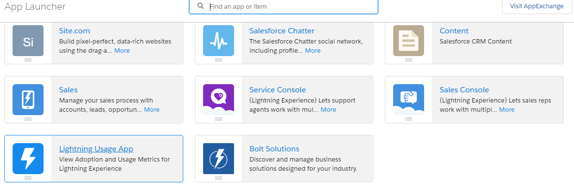Focus the Find an app or item field
The width and height of the screenshot is (574, 192).
click(283, 7)
